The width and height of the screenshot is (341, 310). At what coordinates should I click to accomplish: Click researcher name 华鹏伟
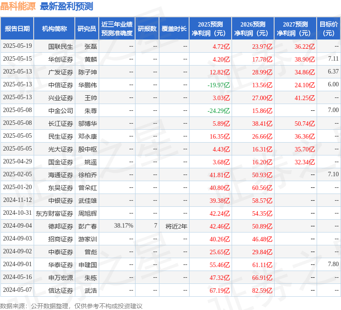(88, 85)
